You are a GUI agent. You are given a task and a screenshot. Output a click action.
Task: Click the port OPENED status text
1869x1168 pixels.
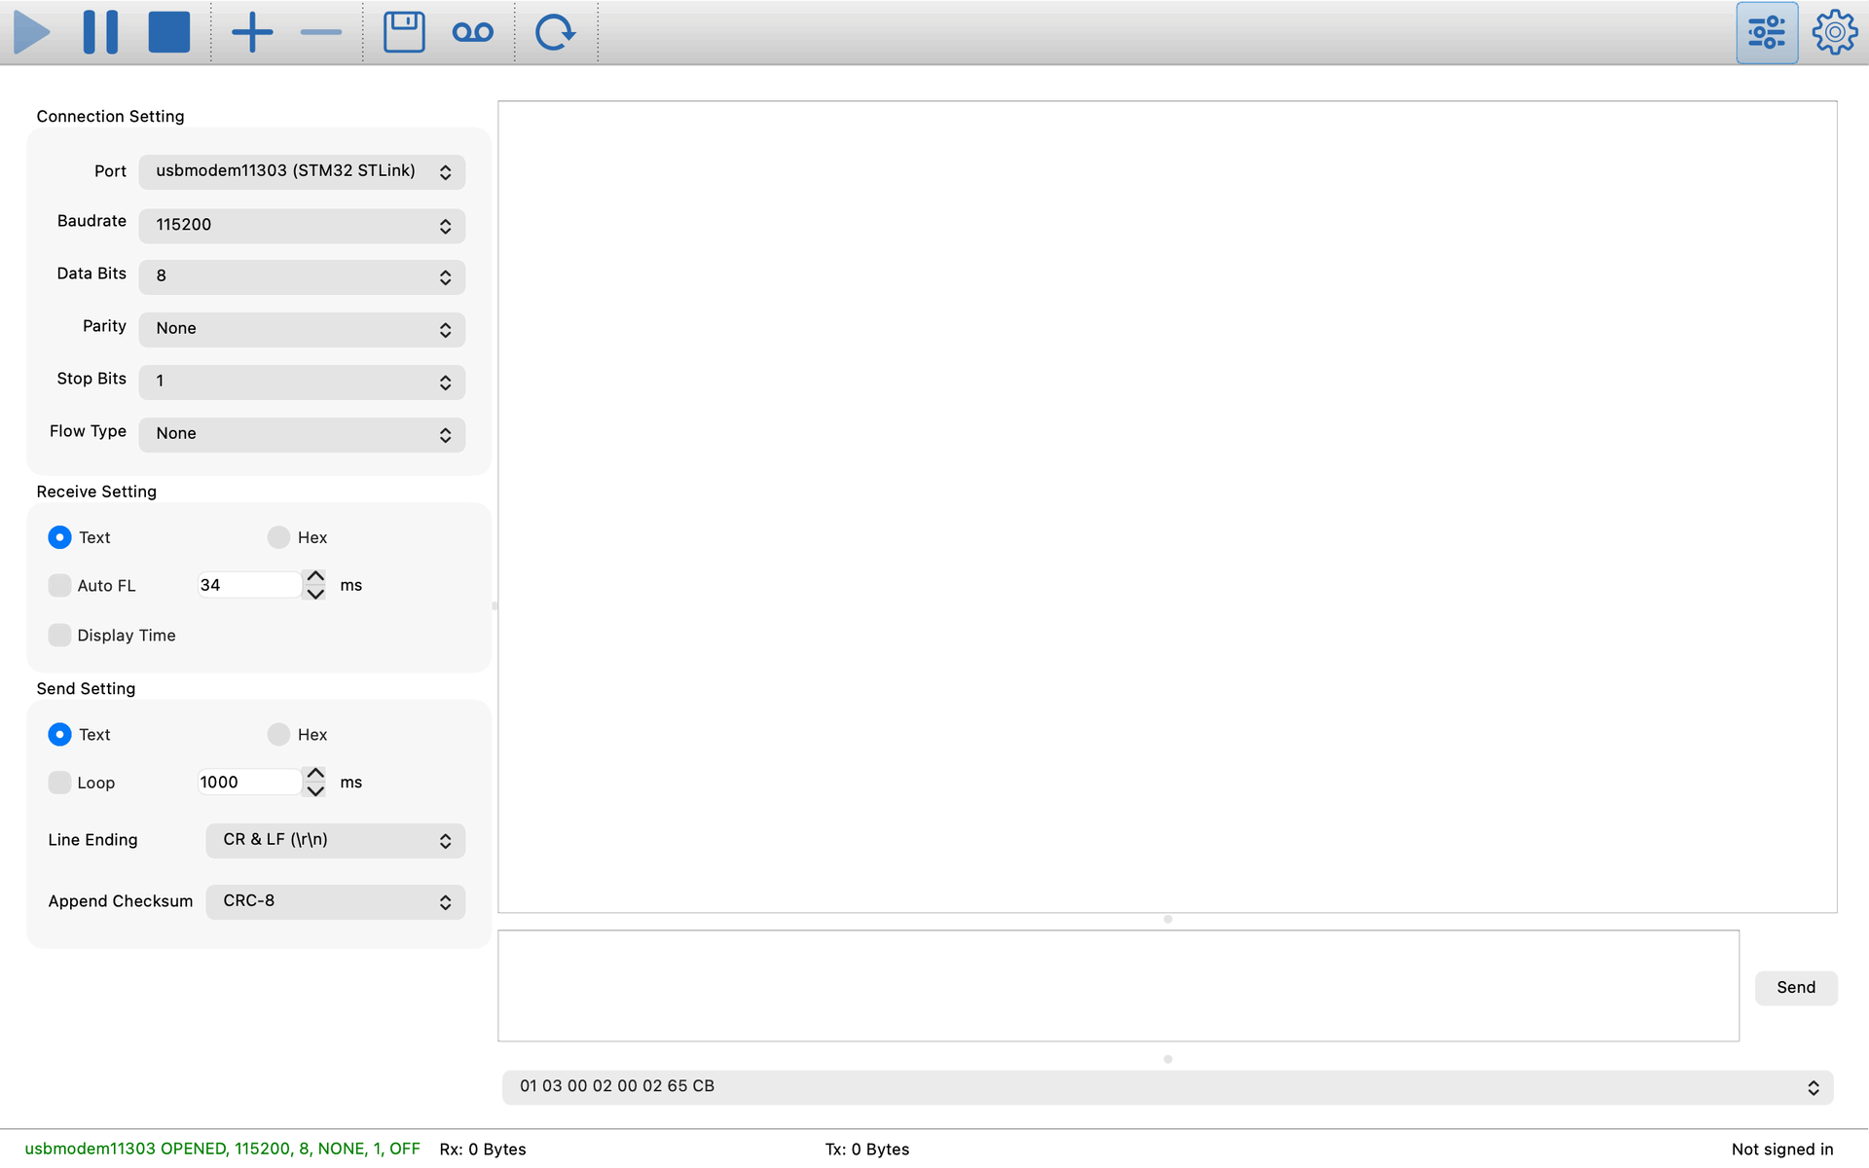222,1150
